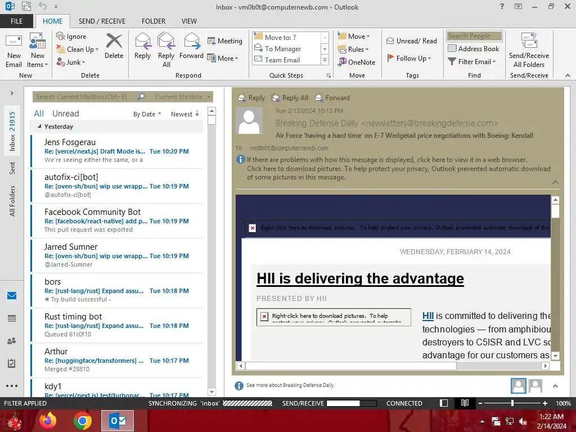576x432 pixels.
Task: Click Reply in the reading pane
Action: [251, 98]
